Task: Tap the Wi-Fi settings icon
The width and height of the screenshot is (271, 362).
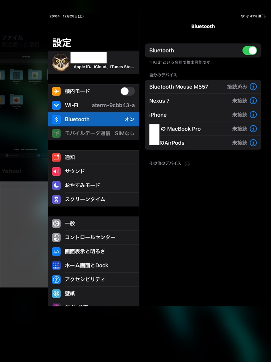Action: [x=56, y=105]
